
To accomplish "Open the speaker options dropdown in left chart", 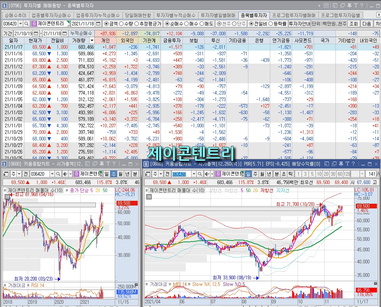I will coord(70,174).
